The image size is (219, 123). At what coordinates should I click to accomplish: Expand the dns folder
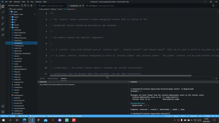(10, 20)
